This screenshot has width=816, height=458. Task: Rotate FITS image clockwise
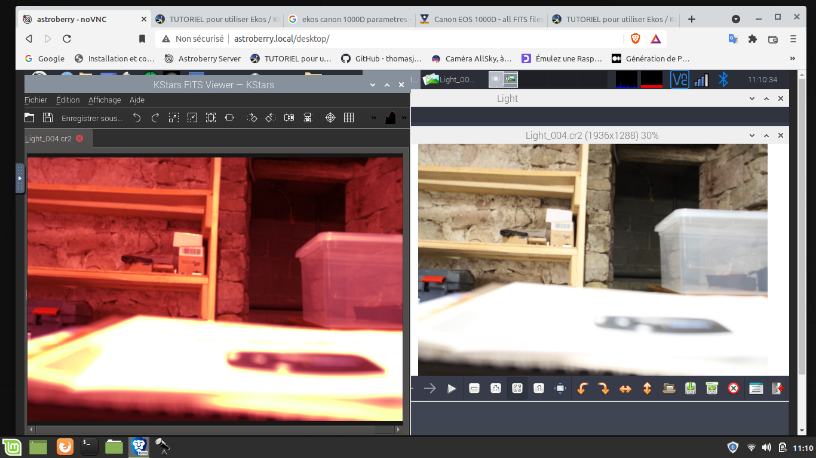pyautogui.click(x=252, y=118)
